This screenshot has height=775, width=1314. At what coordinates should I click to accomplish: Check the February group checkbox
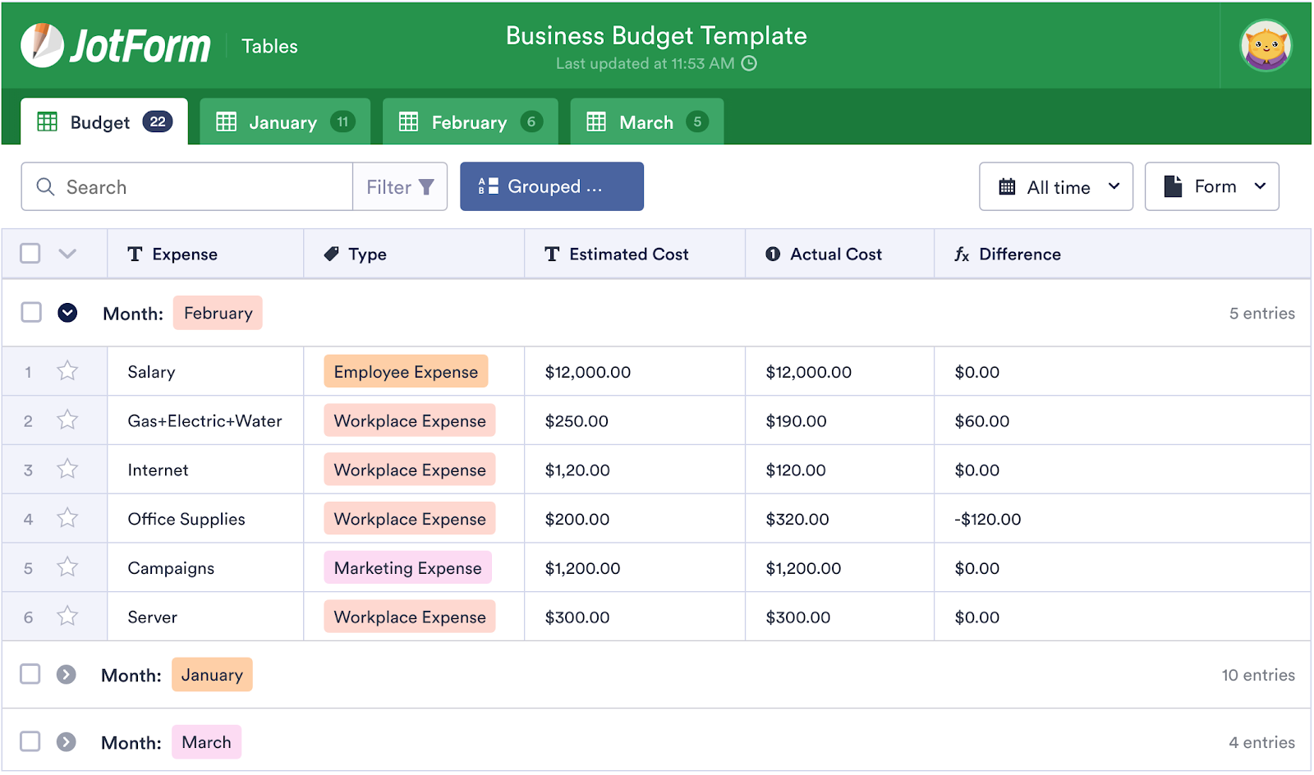click(31, 313)
